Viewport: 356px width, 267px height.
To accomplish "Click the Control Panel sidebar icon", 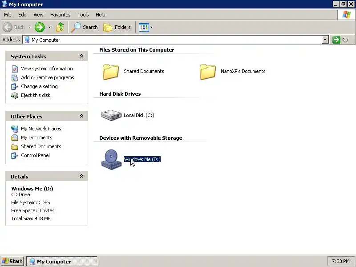I will coord(15,155).
